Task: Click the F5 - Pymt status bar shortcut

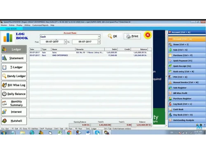Action: [69, 129]
